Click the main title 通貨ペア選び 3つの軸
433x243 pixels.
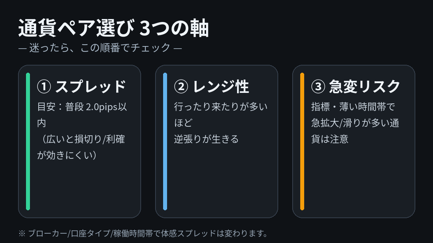(113, 30)
